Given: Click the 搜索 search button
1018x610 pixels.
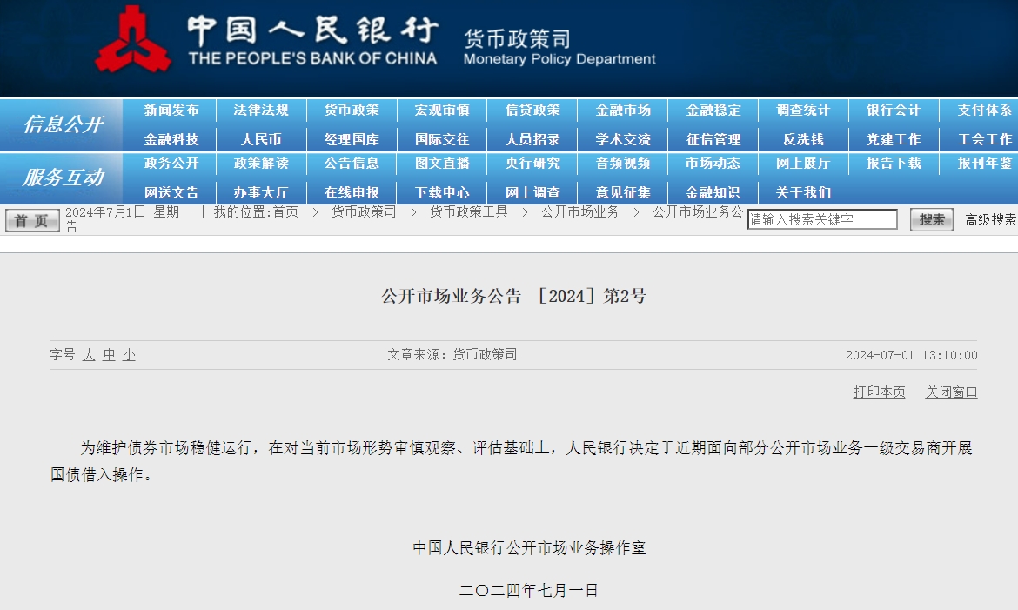Looking at the screenshot, I should tap(932, 219).
